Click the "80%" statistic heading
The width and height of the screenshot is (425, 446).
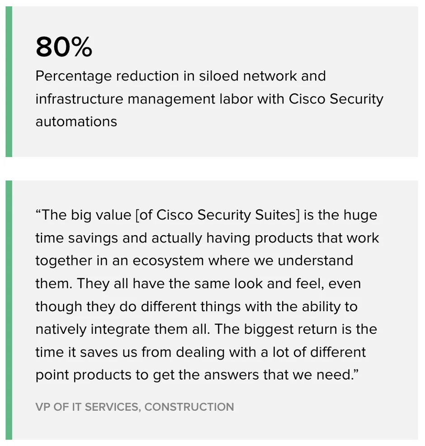pyautogui.click(x=64, y=47)
